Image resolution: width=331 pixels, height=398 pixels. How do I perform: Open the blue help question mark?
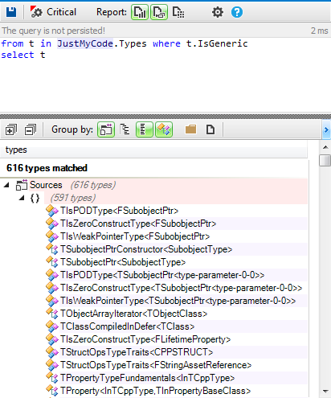pos(237,12)
